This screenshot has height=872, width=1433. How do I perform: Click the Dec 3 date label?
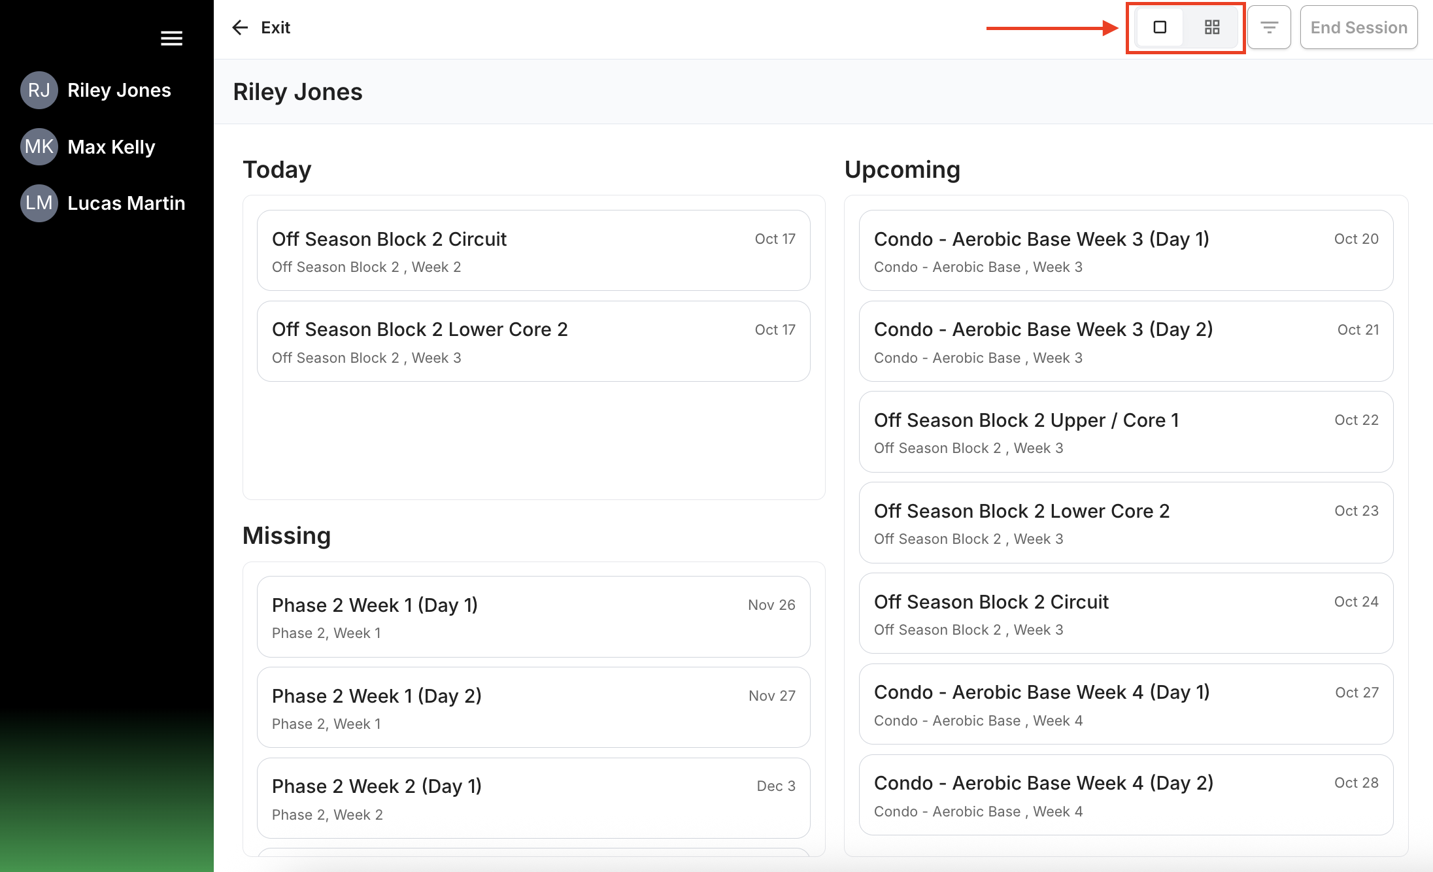pyautogui.click(x=776, y=786)
